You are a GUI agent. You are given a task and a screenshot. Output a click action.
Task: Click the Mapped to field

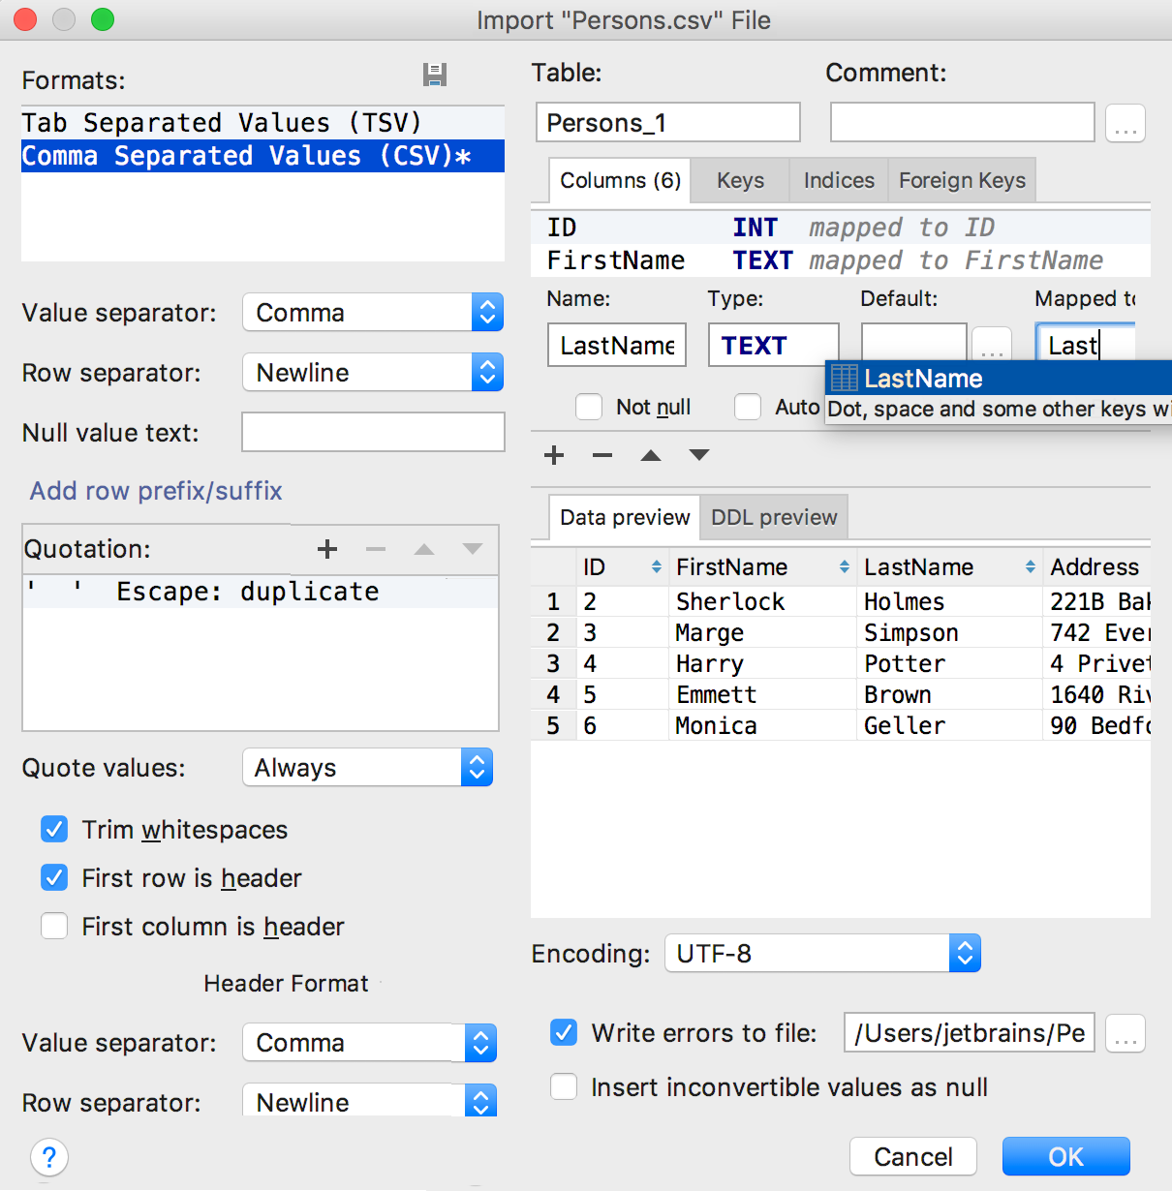pos(1085,345)
